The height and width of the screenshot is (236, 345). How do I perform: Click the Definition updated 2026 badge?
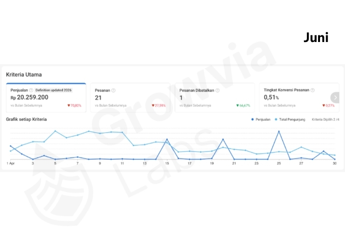pyautogui.click(x=53, y=90)
